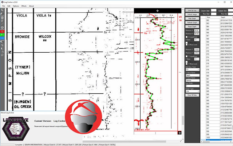233x146 pixels.
Task: Toggle the Y Move Lock checkbox
Action: click(186, 64)
